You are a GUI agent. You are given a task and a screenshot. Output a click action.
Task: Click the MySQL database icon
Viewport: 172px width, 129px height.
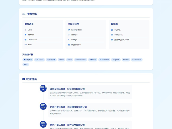click(x=112, y=30)
